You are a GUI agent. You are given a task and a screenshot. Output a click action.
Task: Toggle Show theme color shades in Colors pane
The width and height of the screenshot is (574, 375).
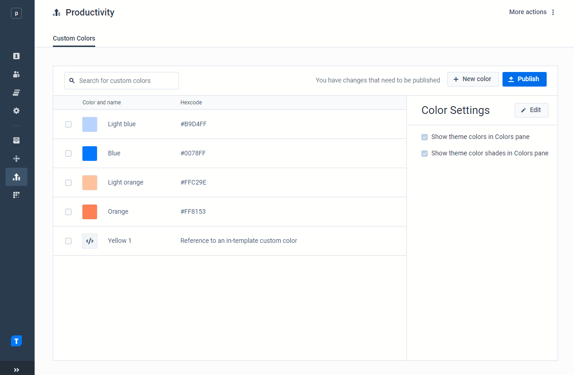(425, 154)
